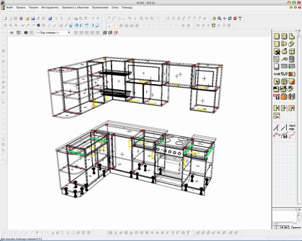Screen dimensions: 302x241
Task: Open the Привязка к объектам menu
Action: coord(75,8)
